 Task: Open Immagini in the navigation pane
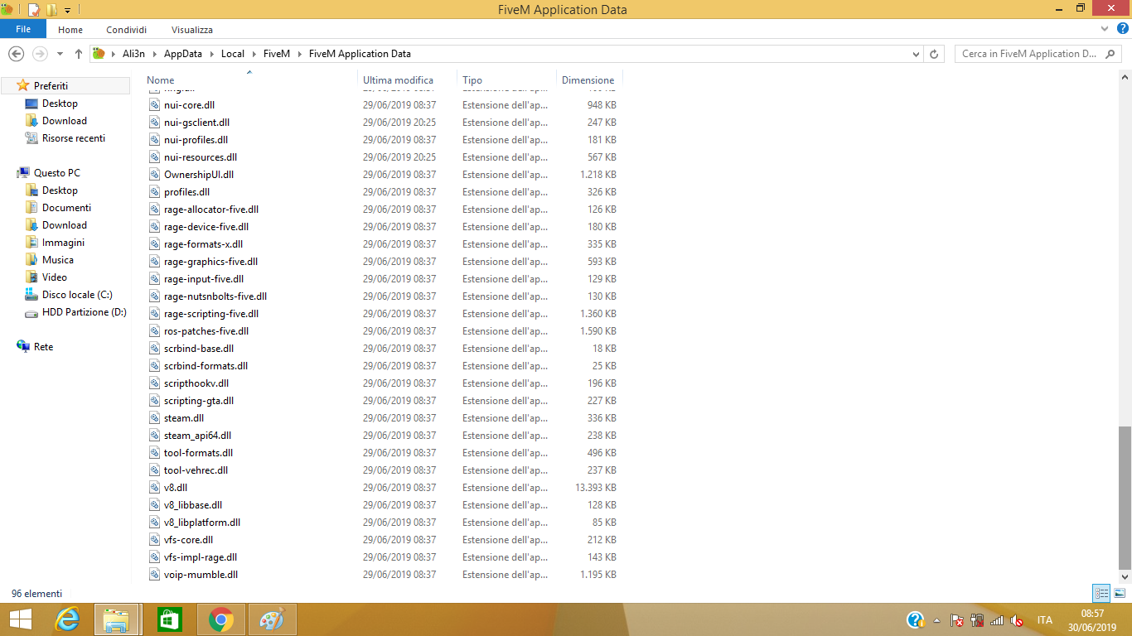(x=63, y=242)
